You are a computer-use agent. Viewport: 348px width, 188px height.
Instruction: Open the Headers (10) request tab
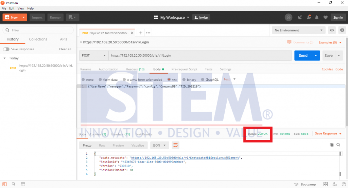click(x=135, y=69)
